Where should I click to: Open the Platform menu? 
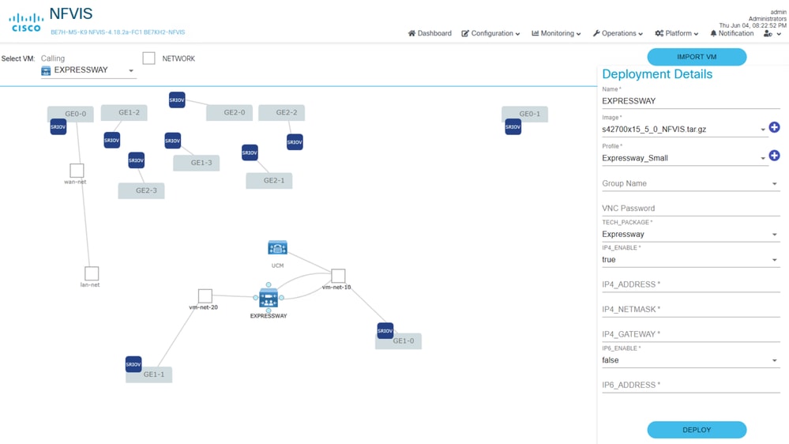pyautogui.click(x=677, y=33)
